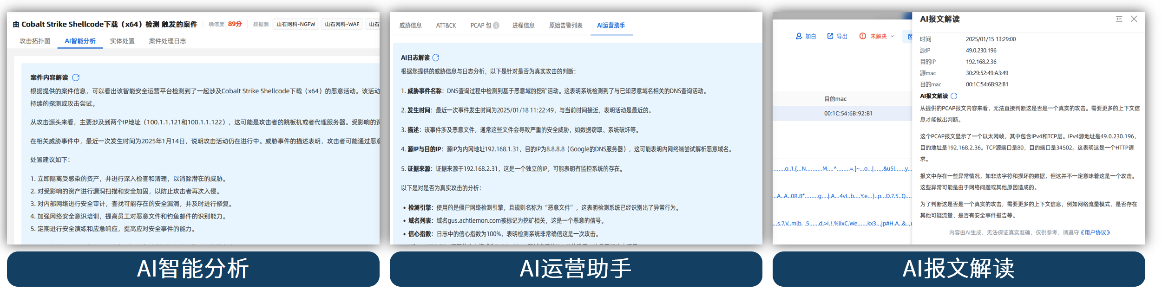Click recommendation 5 定期进行安全演练
Viewport: 1162px width, 296px height.
pos(114,229)
